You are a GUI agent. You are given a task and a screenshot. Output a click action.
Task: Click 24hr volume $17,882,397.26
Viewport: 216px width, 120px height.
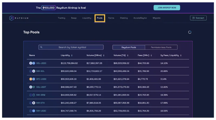point(94,63)
